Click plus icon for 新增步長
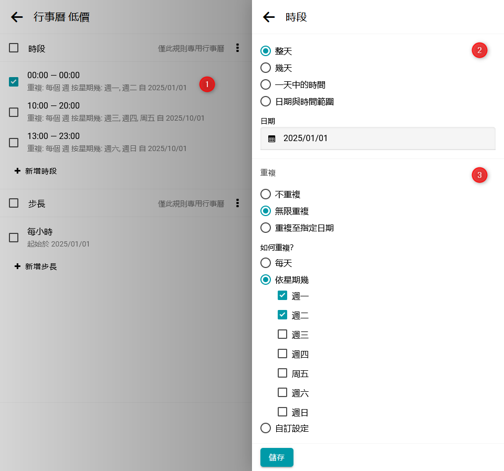 click(17, 266)
